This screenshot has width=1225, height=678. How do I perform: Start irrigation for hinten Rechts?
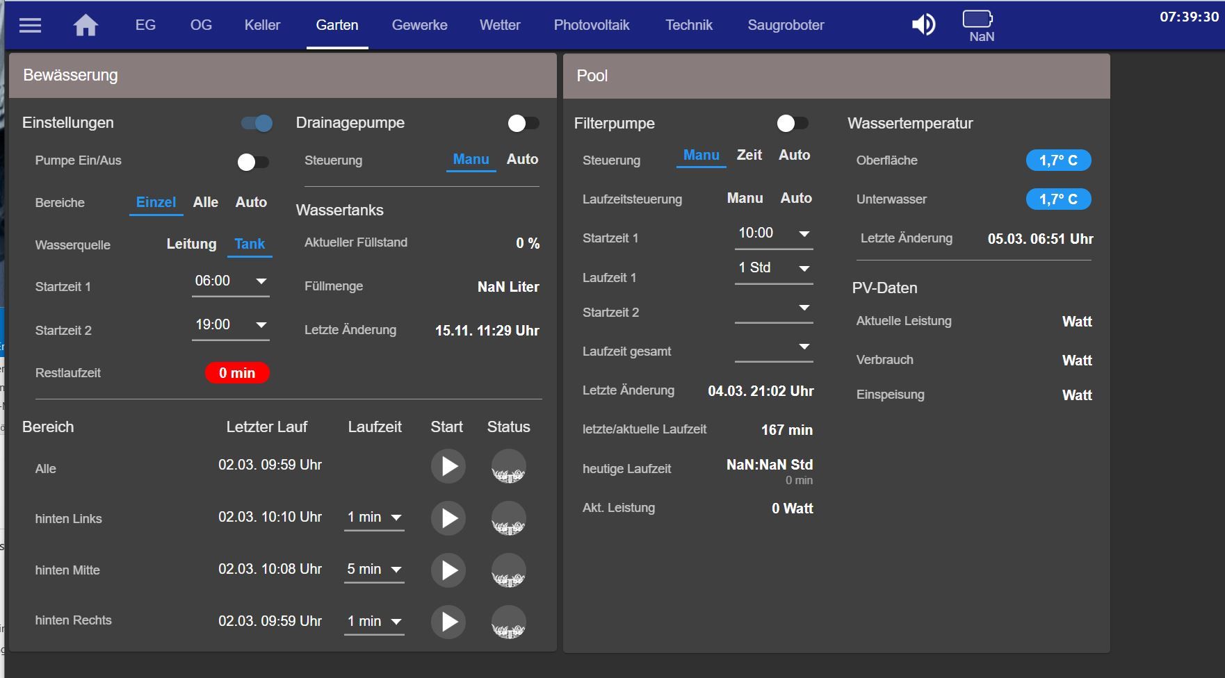click(x=448, y=622)
